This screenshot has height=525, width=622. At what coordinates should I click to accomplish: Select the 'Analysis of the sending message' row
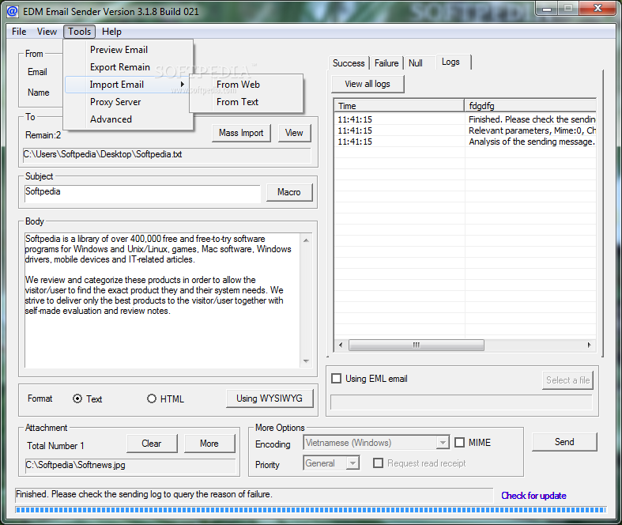[465, 142]
